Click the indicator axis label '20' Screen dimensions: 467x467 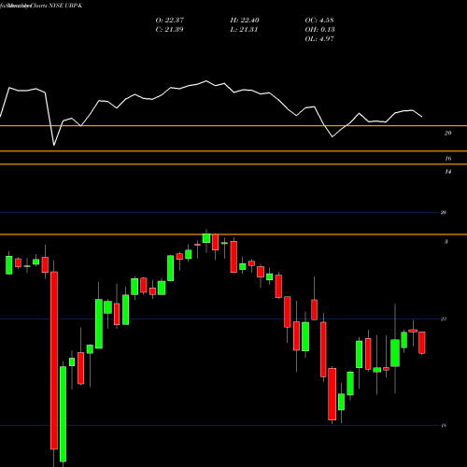447,133
